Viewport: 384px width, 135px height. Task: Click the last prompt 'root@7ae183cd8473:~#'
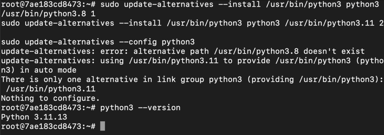tap(48, 126)
